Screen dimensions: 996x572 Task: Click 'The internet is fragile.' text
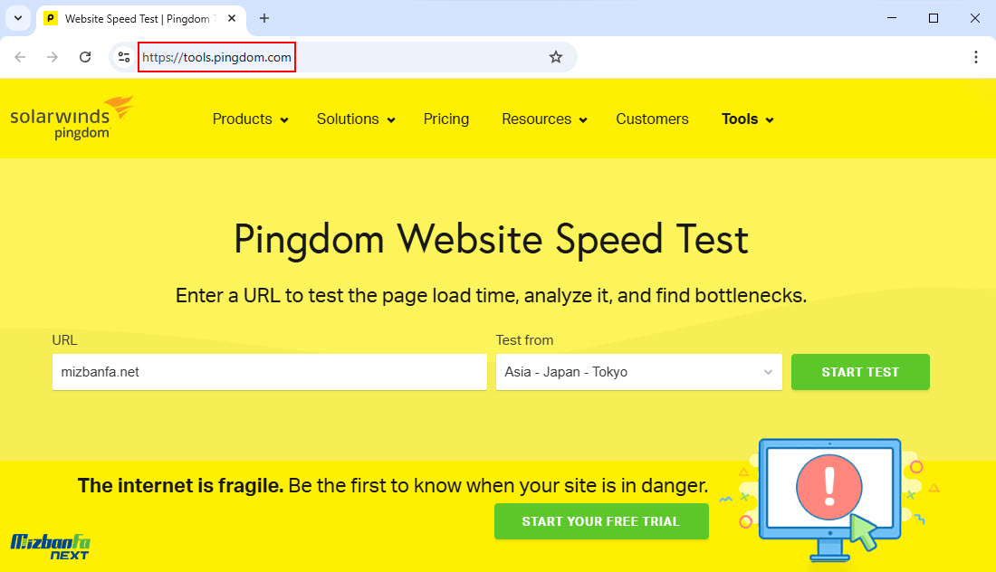pos(180,486)
